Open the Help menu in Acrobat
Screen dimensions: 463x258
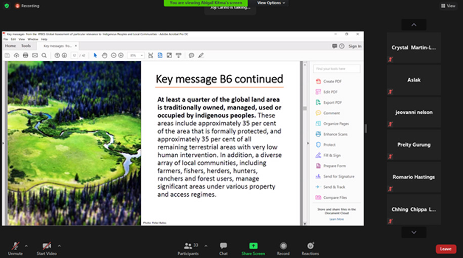pos(45,39)
